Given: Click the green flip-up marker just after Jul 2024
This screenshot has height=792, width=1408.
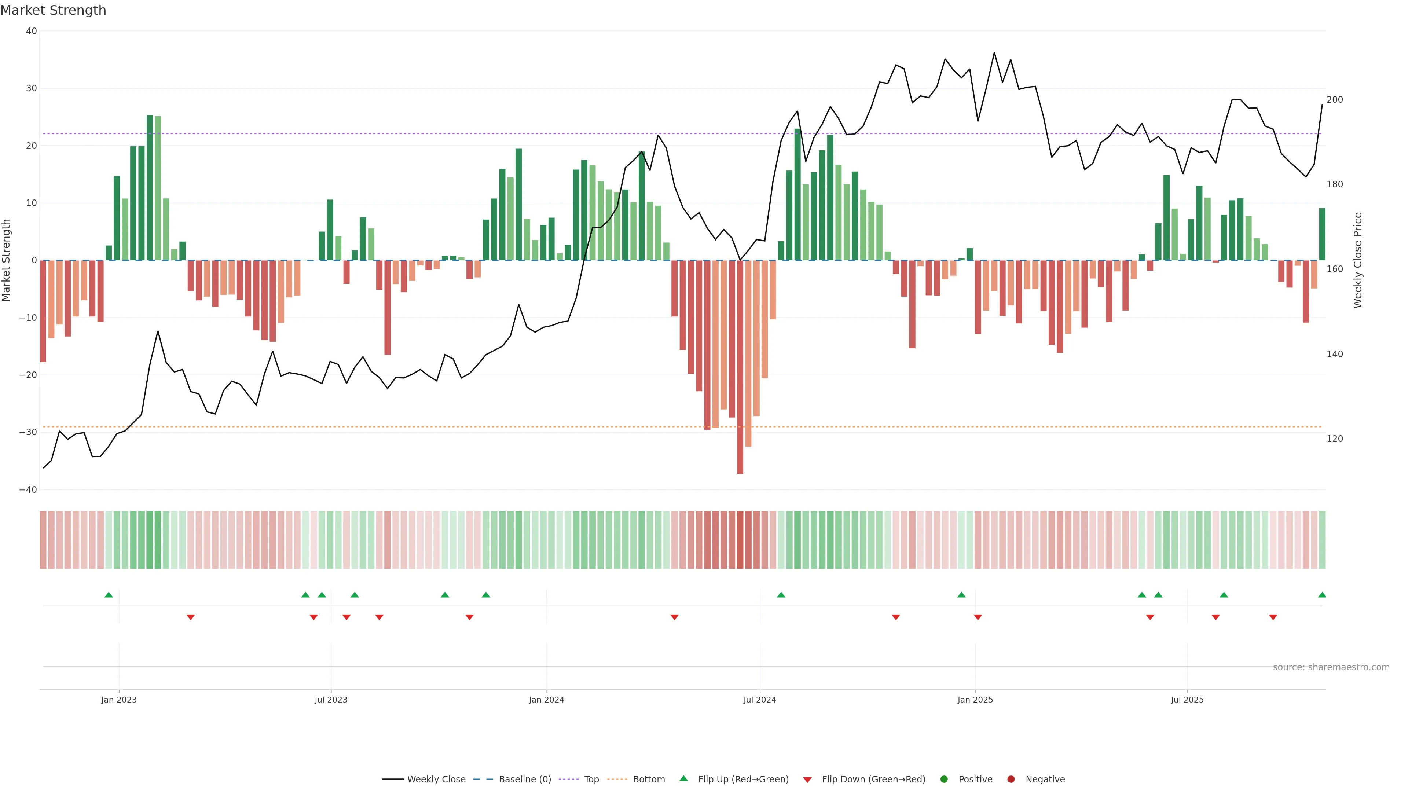Looking at the screenshot, I should (781, 595).
